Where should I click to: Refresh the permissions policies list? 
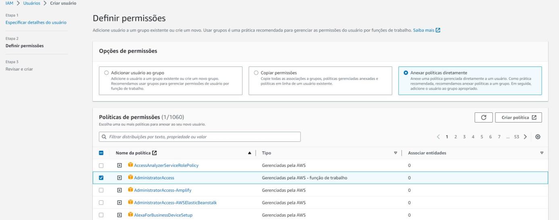(x=483, y=117)
